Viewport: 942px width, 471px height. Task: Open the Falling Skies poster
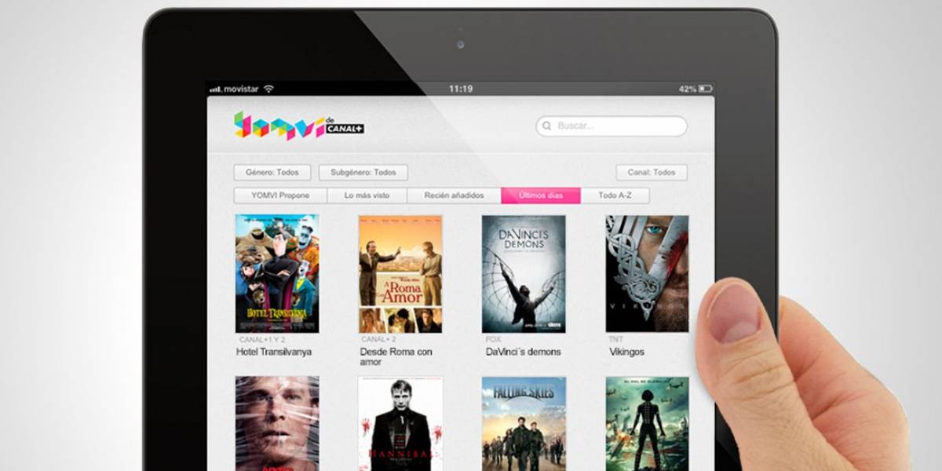(524, 424)
